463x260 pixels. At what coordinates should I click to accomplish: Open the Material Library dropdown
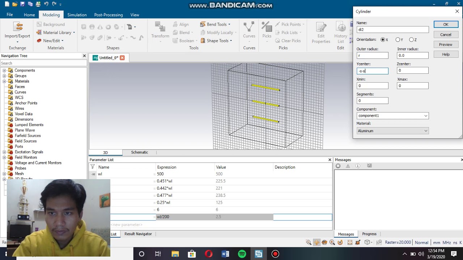click(x=56, y=32)
